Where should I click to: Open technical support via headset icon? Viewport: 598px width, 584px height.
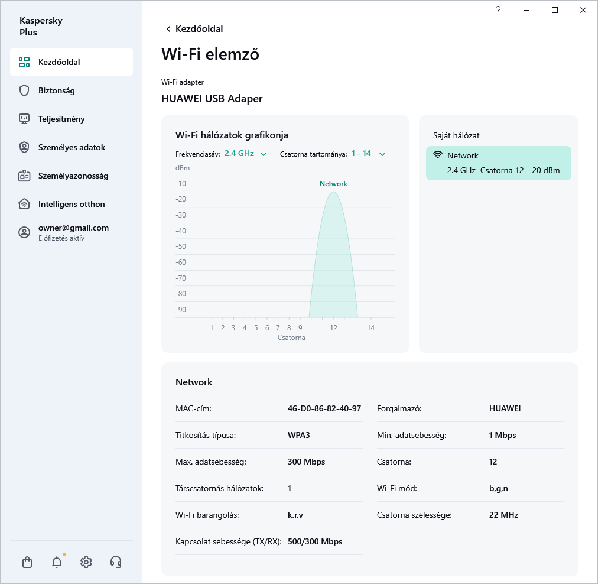(x=116, y=562)
